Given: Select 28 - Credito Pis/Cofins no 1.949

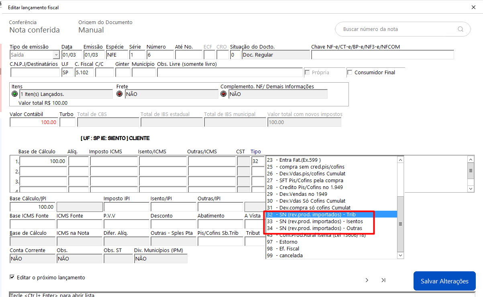Looking at the screenshot, I should [332, 187].
